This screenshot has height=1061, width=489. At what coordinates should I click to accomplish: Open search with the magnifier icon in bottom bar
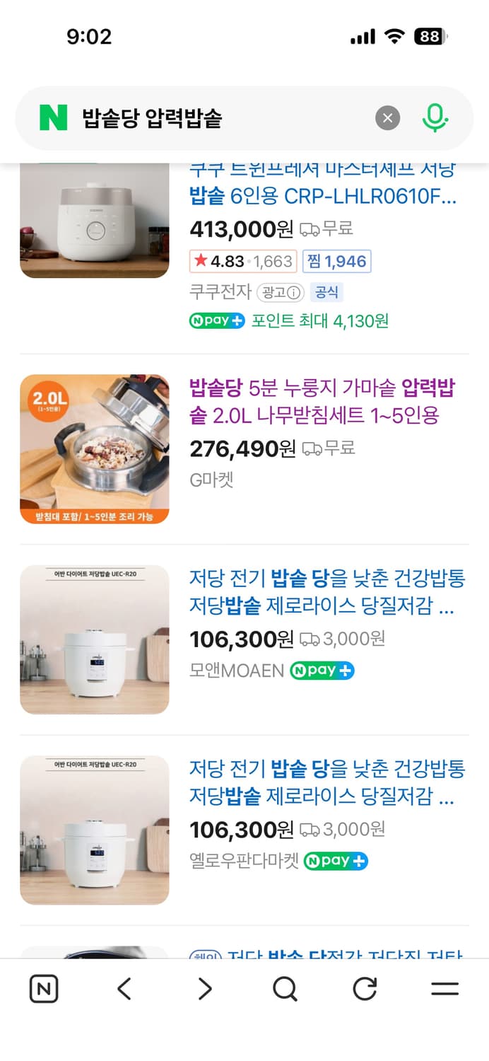point(284,988)
